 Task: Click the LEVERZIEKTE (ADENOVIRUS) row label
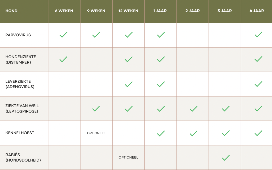tap(20, 84)
